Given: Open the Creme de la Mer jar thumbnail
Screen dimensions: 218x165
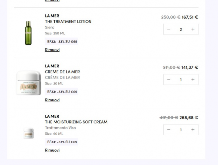Looking at the screenshot, I should 28,83.
